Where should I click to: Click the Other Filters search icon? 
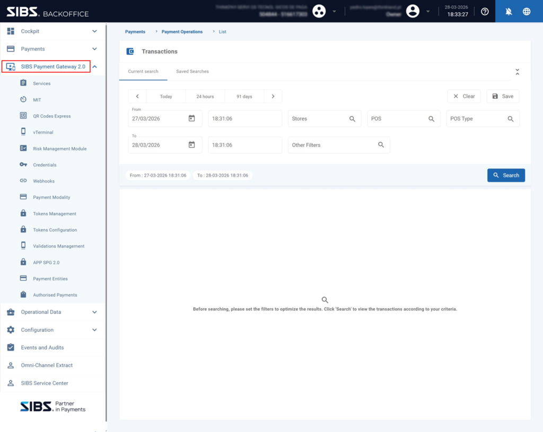click(x=381, y=145)
